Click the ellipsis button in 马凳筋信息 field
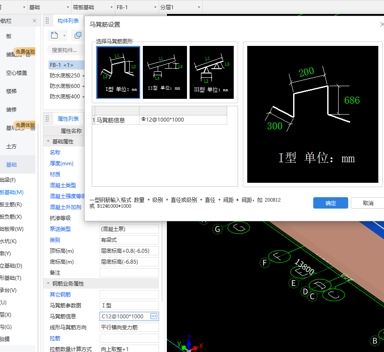This screenshot has width=384, height=352. pos(153,316)
